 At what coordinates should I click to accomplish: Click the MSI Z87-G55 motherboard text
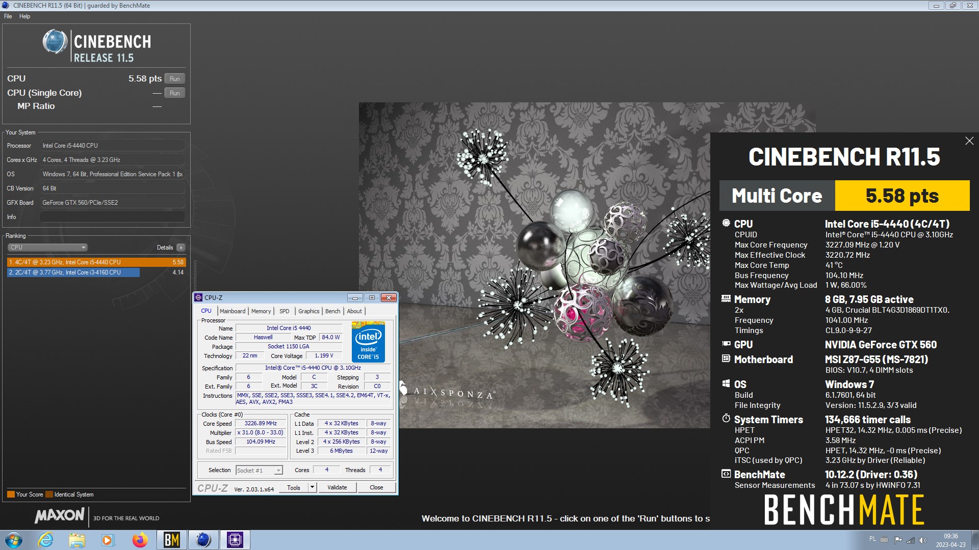[876, 360]
